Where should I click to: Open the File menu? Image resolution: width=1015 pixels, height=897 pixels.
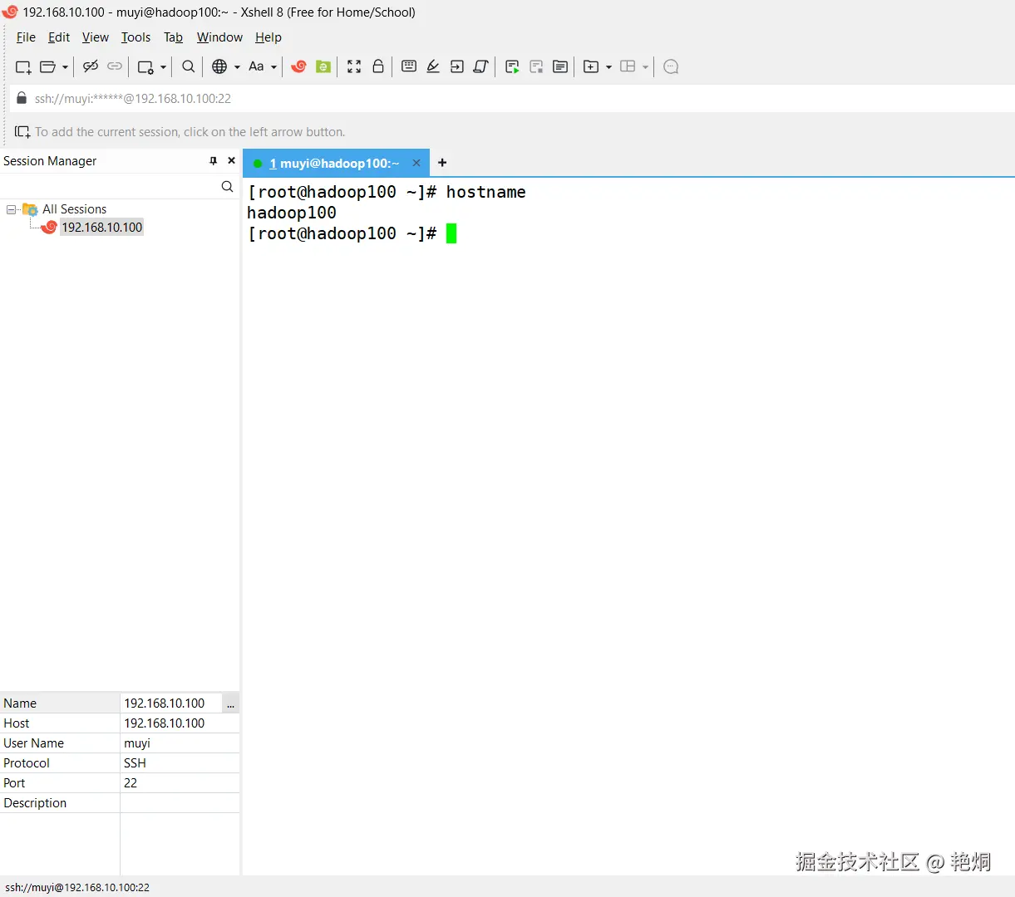[26, 37]
